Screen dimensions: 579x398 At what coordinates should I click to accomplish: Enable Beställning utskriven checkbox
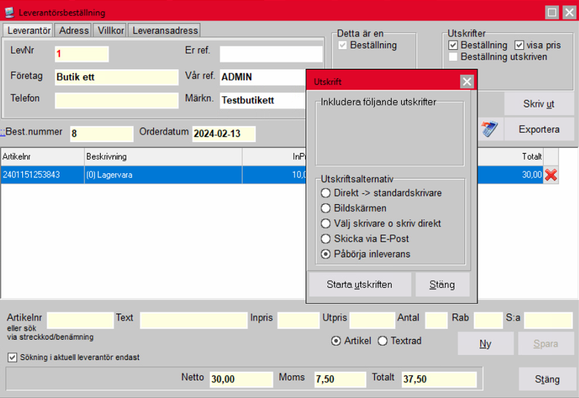(x=453, y=57)
